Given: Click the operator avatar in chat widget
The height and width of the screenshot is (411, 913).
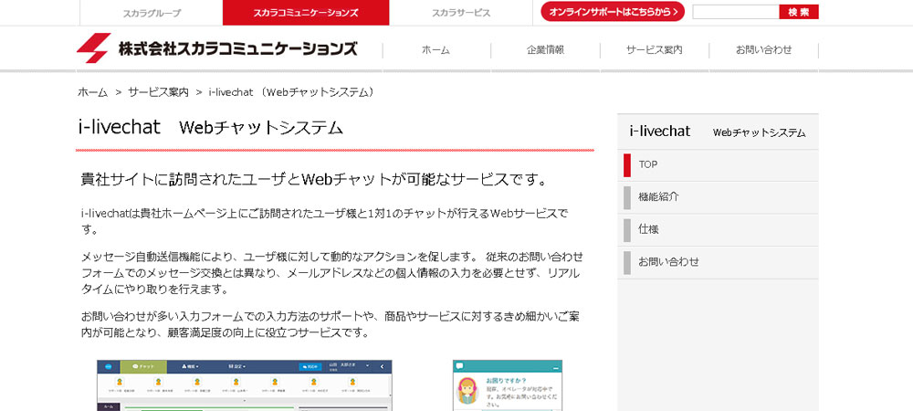Looking at the screenshot, I should [467, 392].
